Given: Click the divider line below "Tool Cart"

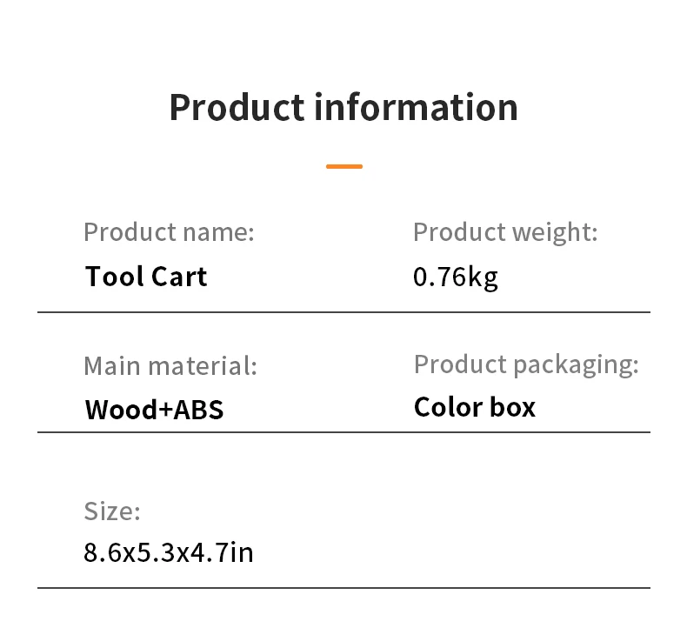Looking at the screenshot, I should pos(343,311).
